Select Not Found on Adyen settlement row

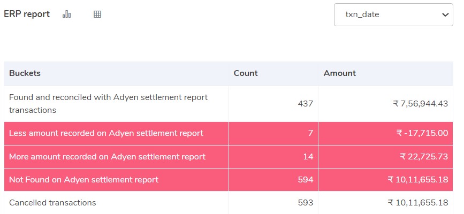pyautogui.click(x=83, y=180)
